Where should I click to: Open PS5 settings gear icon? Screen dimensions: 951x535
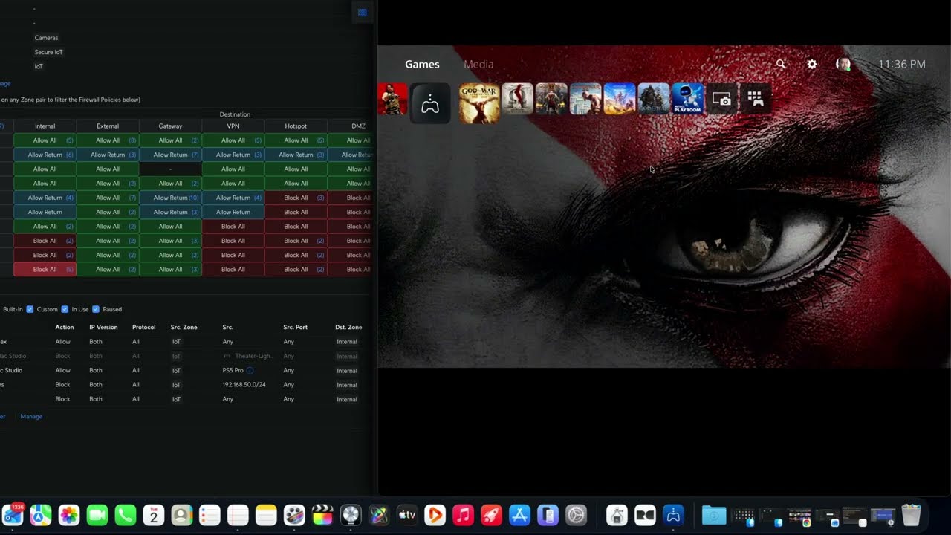[x=812, y=65]
